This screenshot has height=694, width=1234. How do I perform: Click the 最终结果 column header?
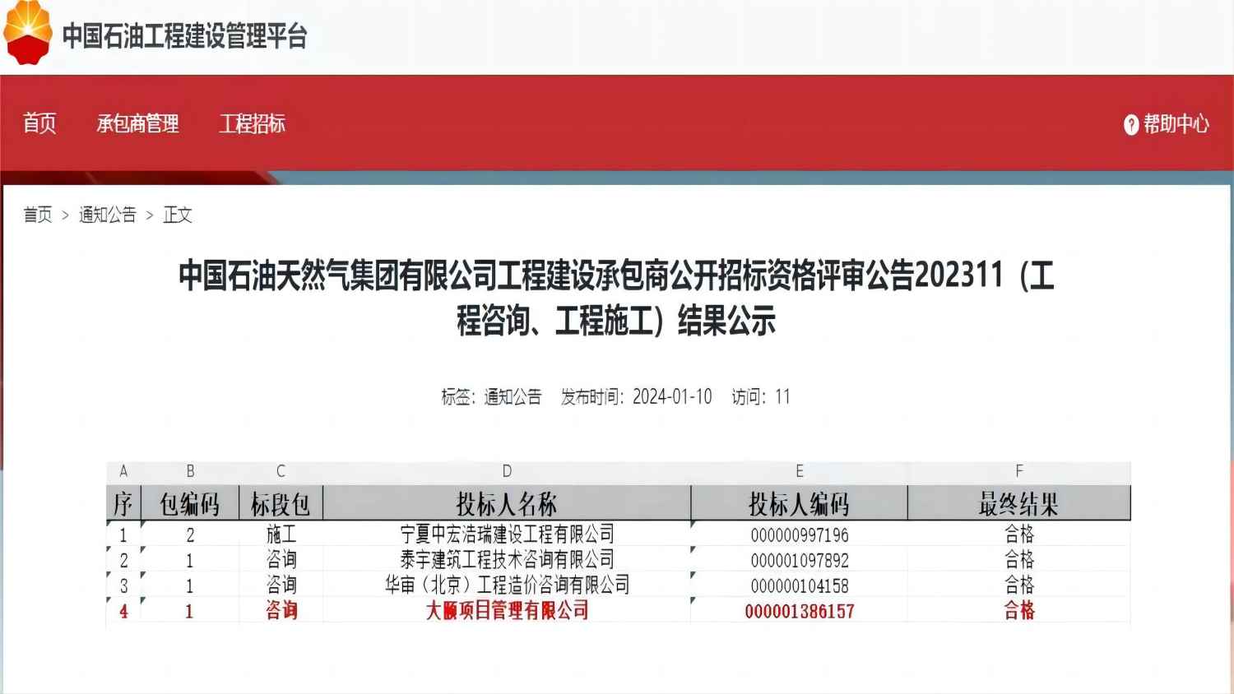1018,503
